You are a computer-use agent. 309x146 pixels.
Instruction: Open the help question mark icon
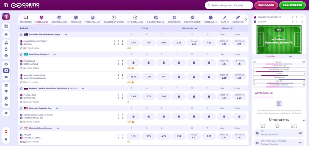[6, 139]
